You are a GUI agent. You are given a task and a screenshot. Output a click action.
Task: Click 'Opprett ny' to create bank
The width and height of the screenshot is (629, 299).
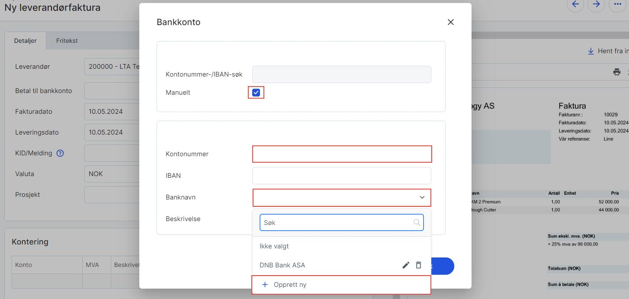pyautogui.click(x=290, y=285)
